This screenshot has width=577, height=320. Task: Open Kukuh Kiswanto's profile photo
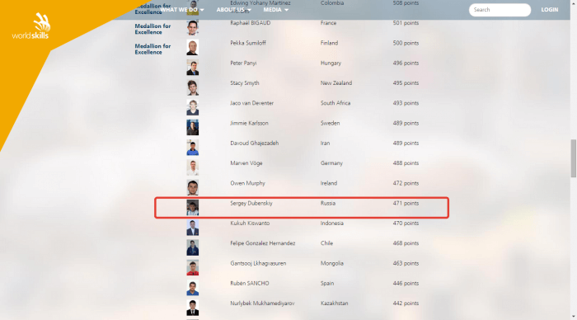pos(192,228)
